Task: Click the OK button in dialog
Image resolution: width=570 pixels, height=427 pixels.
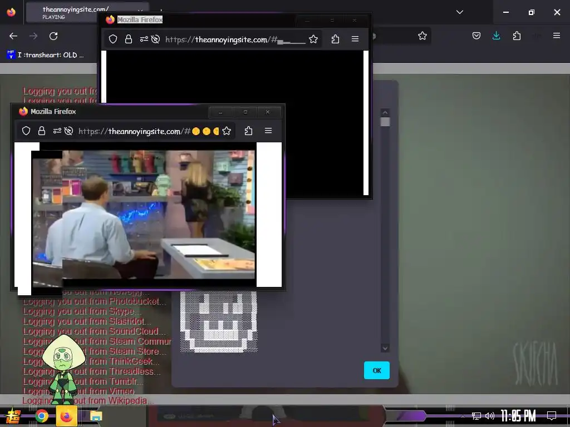Action: point(377,370)
